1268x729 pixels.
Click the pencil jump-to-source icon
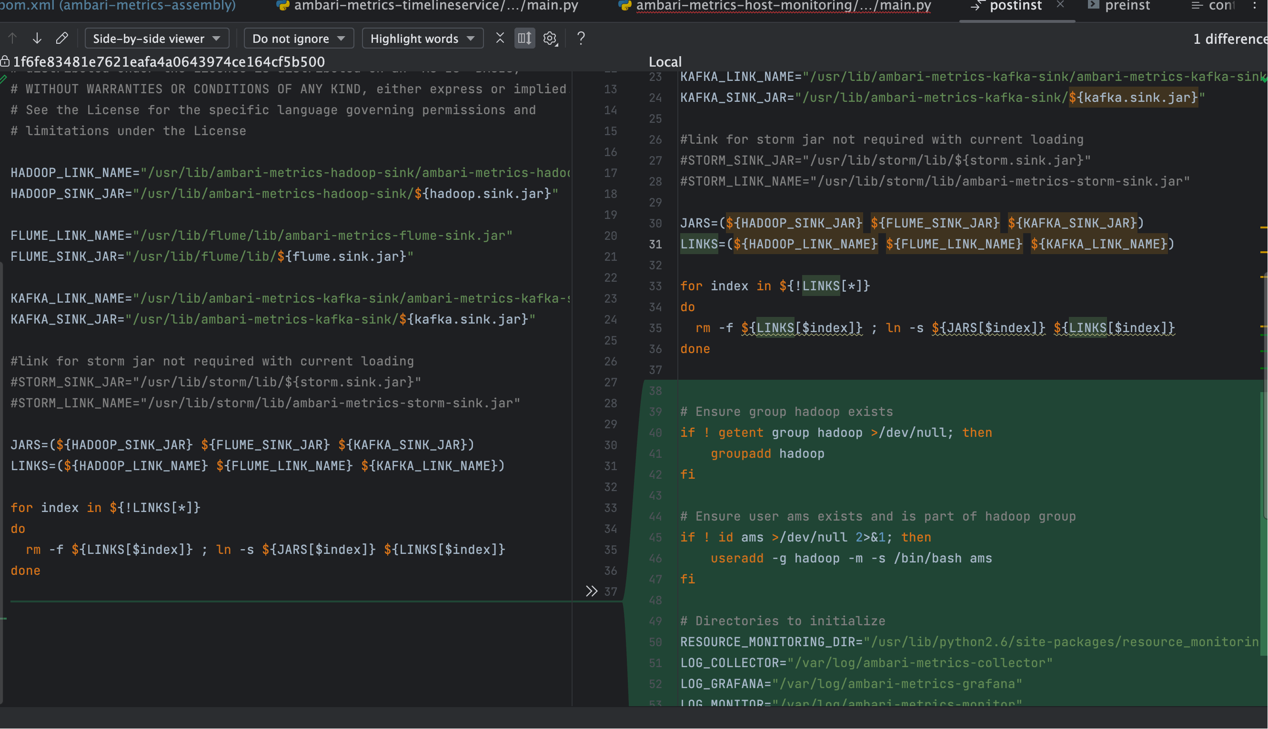pyautogui.click(x=61, y=39)
